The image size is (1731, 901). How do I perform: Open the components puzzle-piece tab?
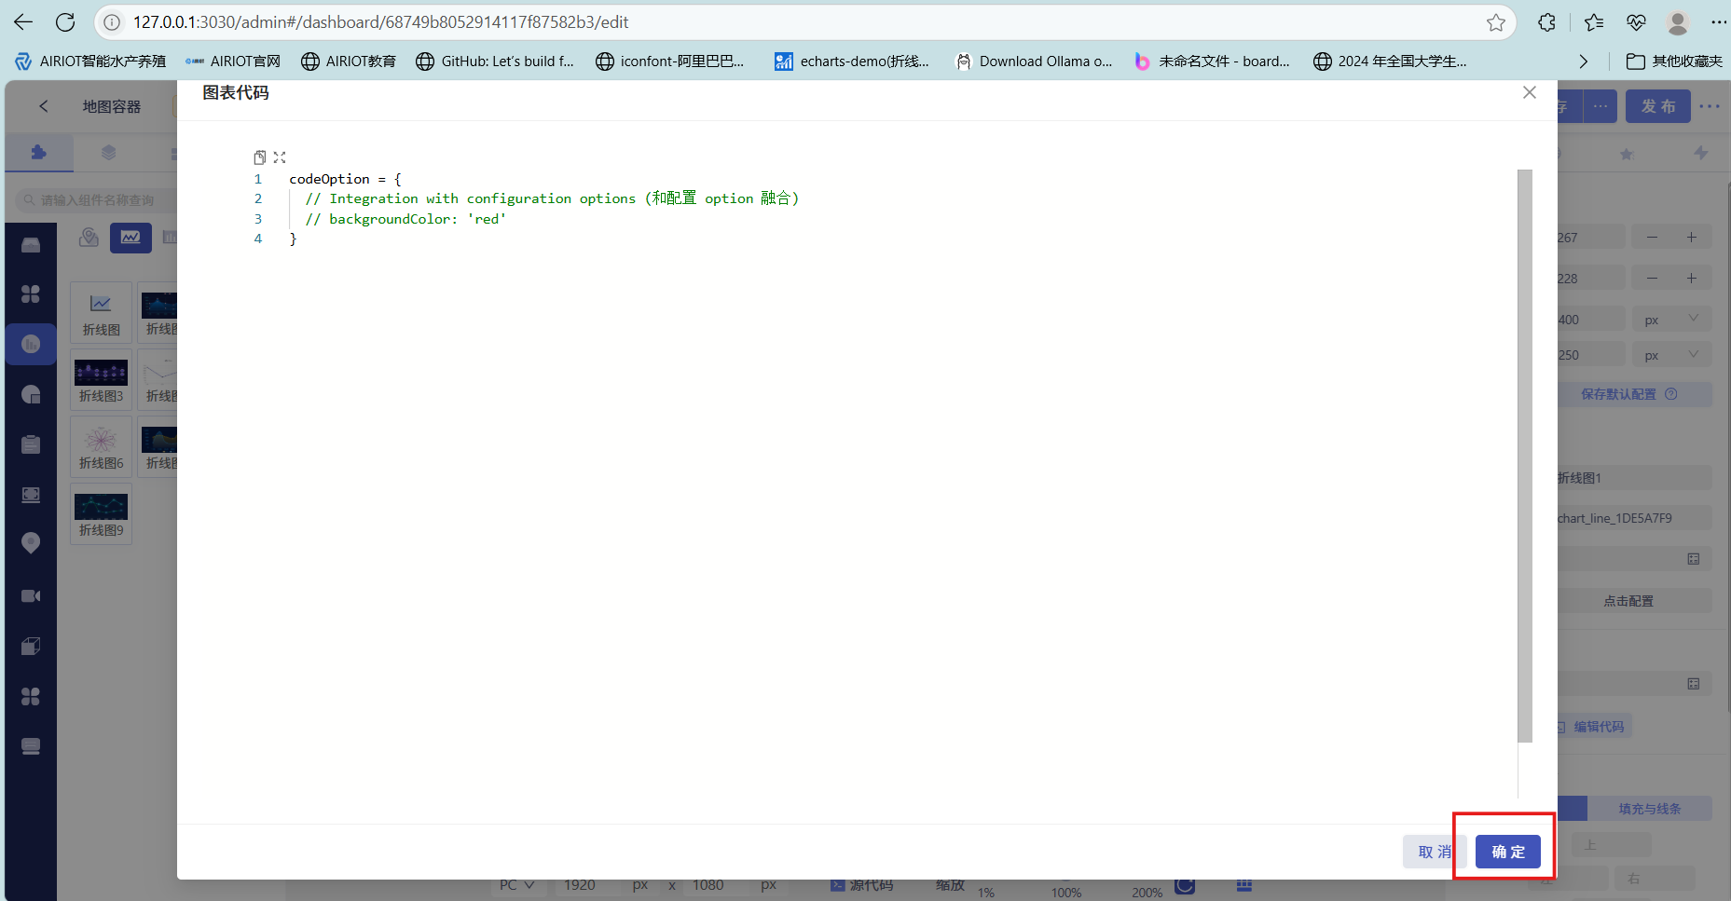pos(38,153)
